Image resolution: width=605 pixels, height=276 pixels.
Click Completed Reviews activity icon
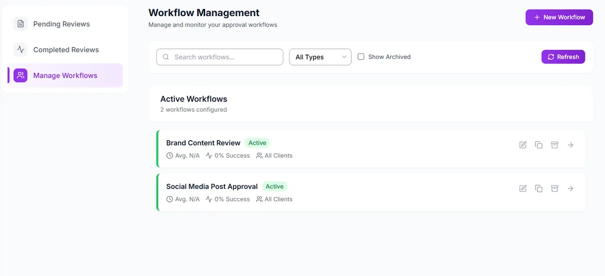click(20, 49)
